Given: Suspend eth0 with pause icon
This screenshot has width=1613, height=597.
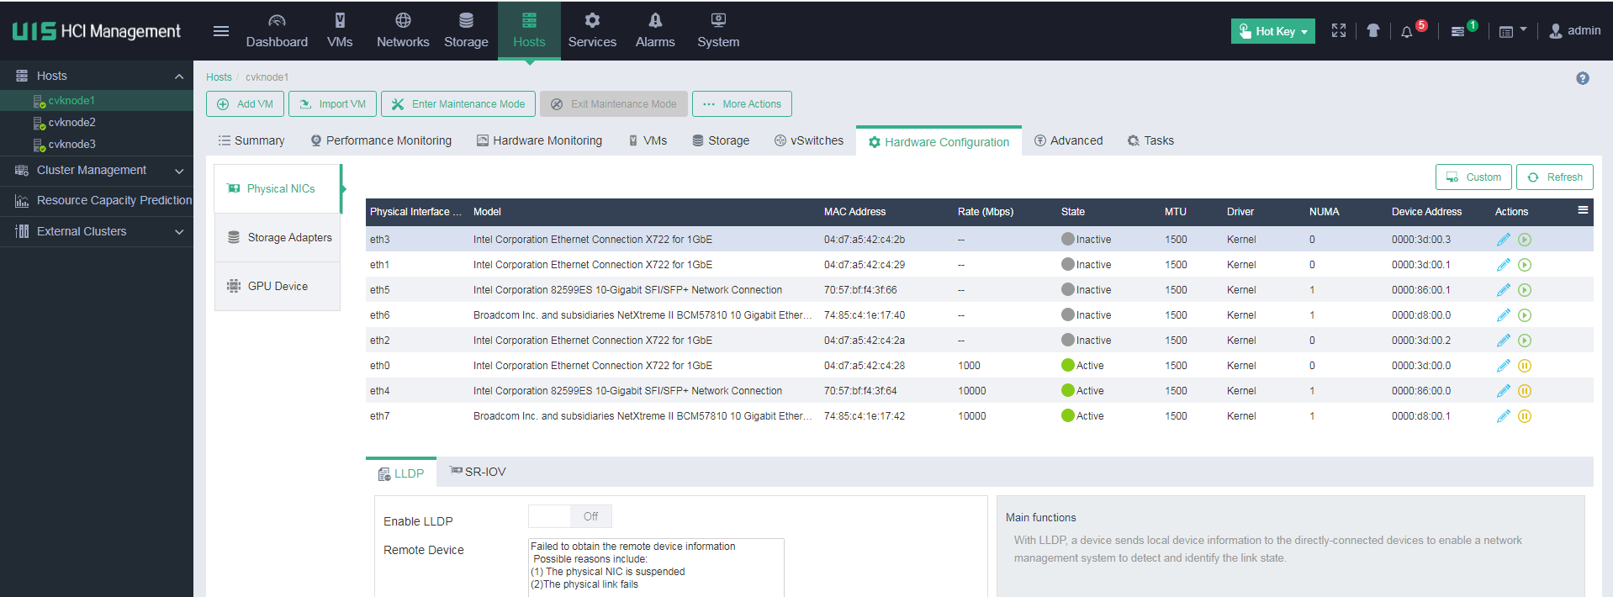Looking at the screenshot, I should tap(1525, 366).
